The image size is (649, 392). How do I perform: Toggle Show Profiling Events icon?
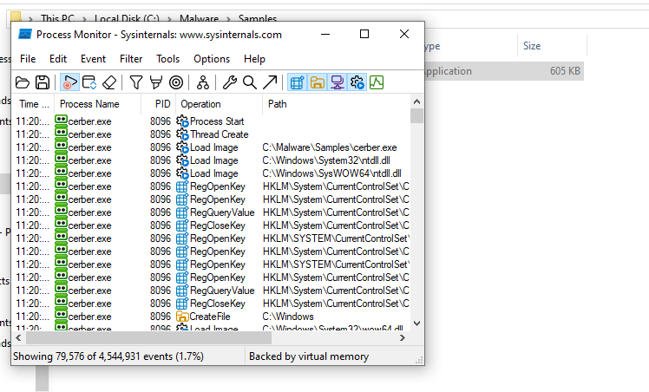tap(377, 82)
